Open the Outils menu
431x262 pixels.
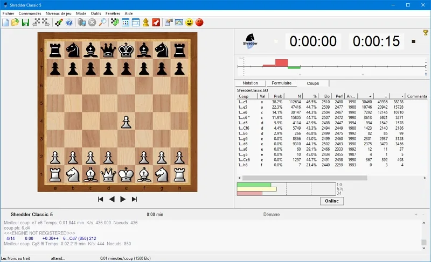coord(96,13)
